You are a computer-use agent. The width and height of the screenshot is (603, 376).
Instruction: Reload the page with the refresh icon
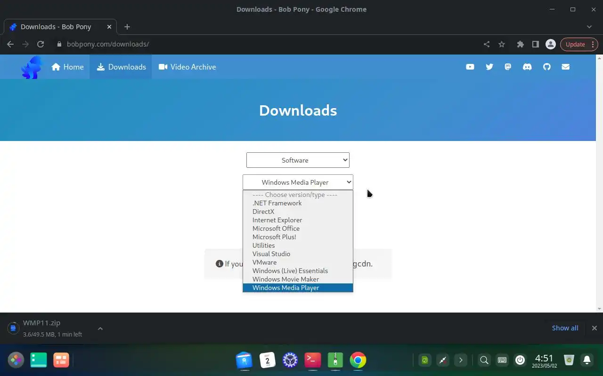pos(41,44)
